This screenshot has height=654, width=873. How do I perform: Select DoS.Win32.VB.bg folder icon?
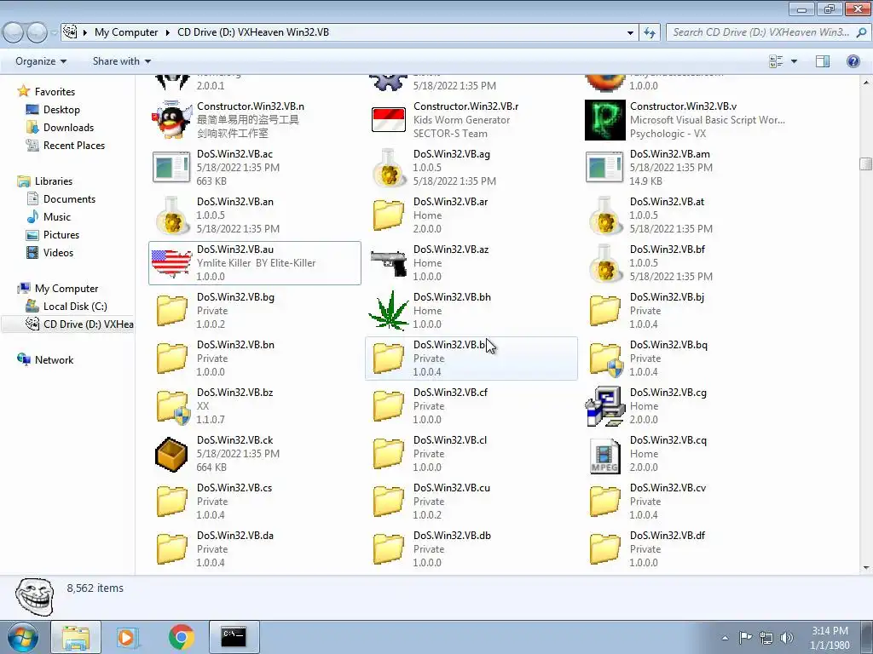tap(171, 311)
